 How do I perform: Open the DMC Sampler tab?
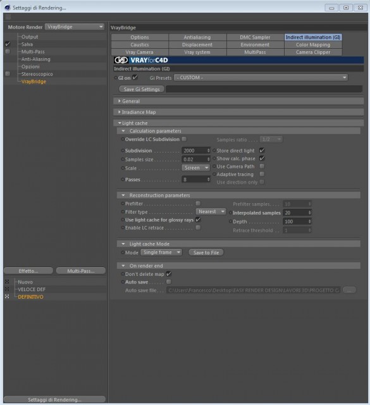[x=255, y=37]
